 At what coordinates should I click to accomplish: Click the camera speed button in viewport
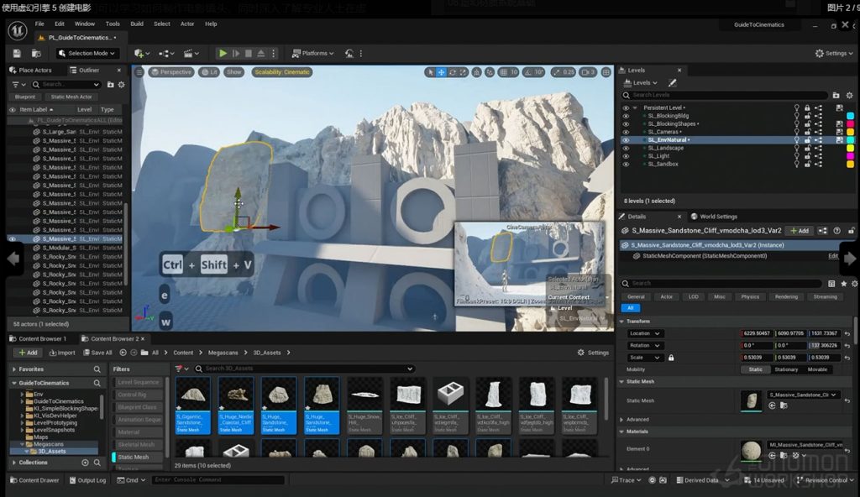(588, 72)
